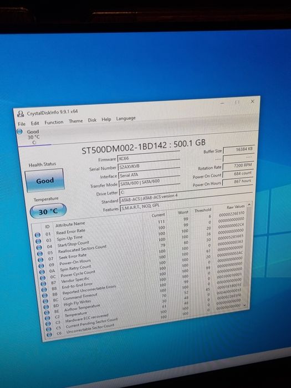This screenshot has height=388, width=291.
Task: Click the Firmware field showing KC66
Action: (x=149, y=157)
